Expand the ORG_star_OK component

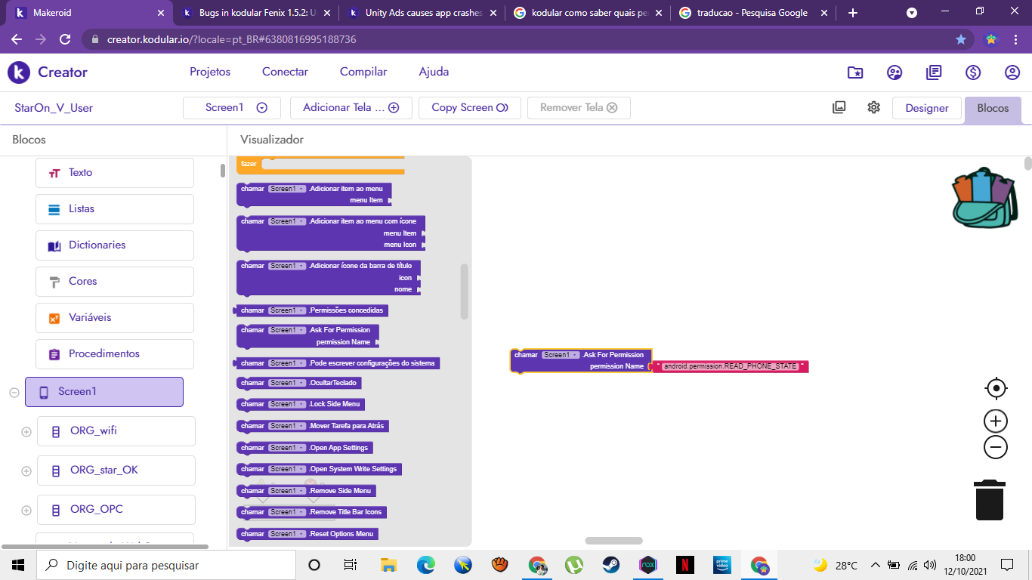click(26, 470)
